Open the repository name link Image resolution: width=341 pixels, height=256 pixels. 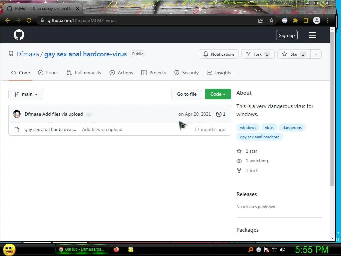pos(86,54)
